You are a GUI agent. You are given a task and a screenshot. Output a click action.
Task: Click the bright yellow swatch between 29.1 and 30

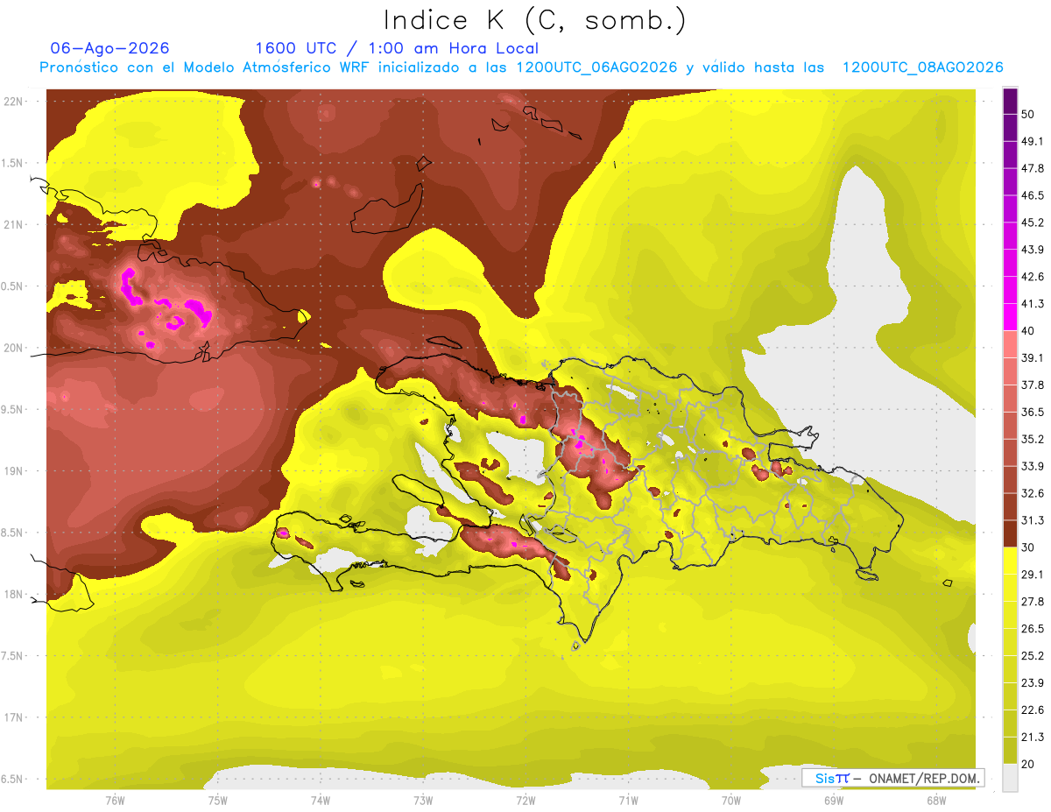[1010, 561]
